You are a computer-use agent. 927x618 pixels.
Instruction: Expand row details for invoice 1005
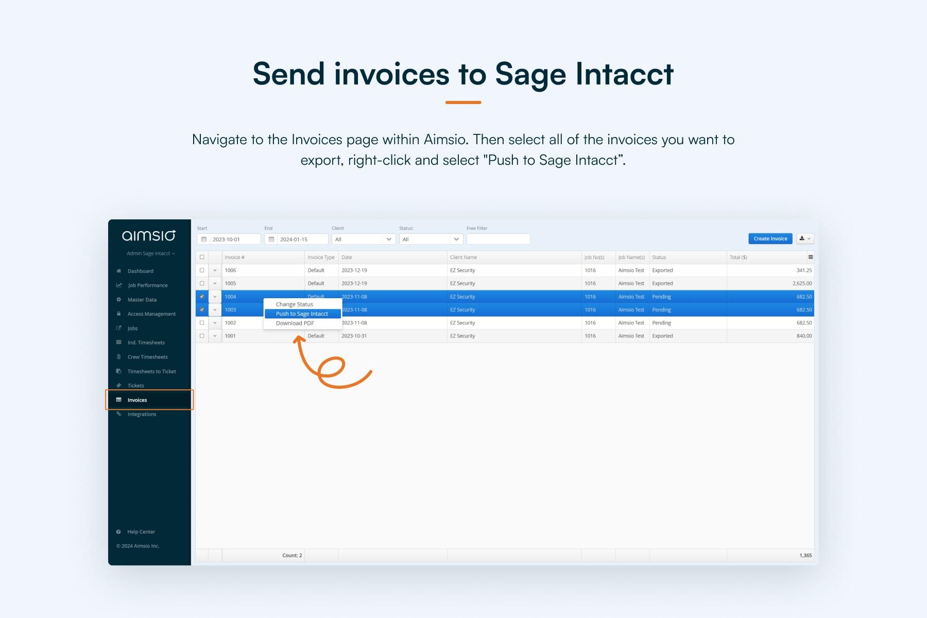click(x=215, y=283)
